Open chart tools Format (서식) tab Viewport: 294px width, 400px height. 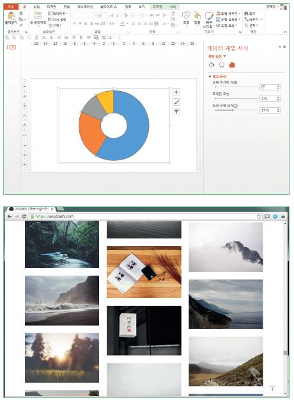click(173, 6)
